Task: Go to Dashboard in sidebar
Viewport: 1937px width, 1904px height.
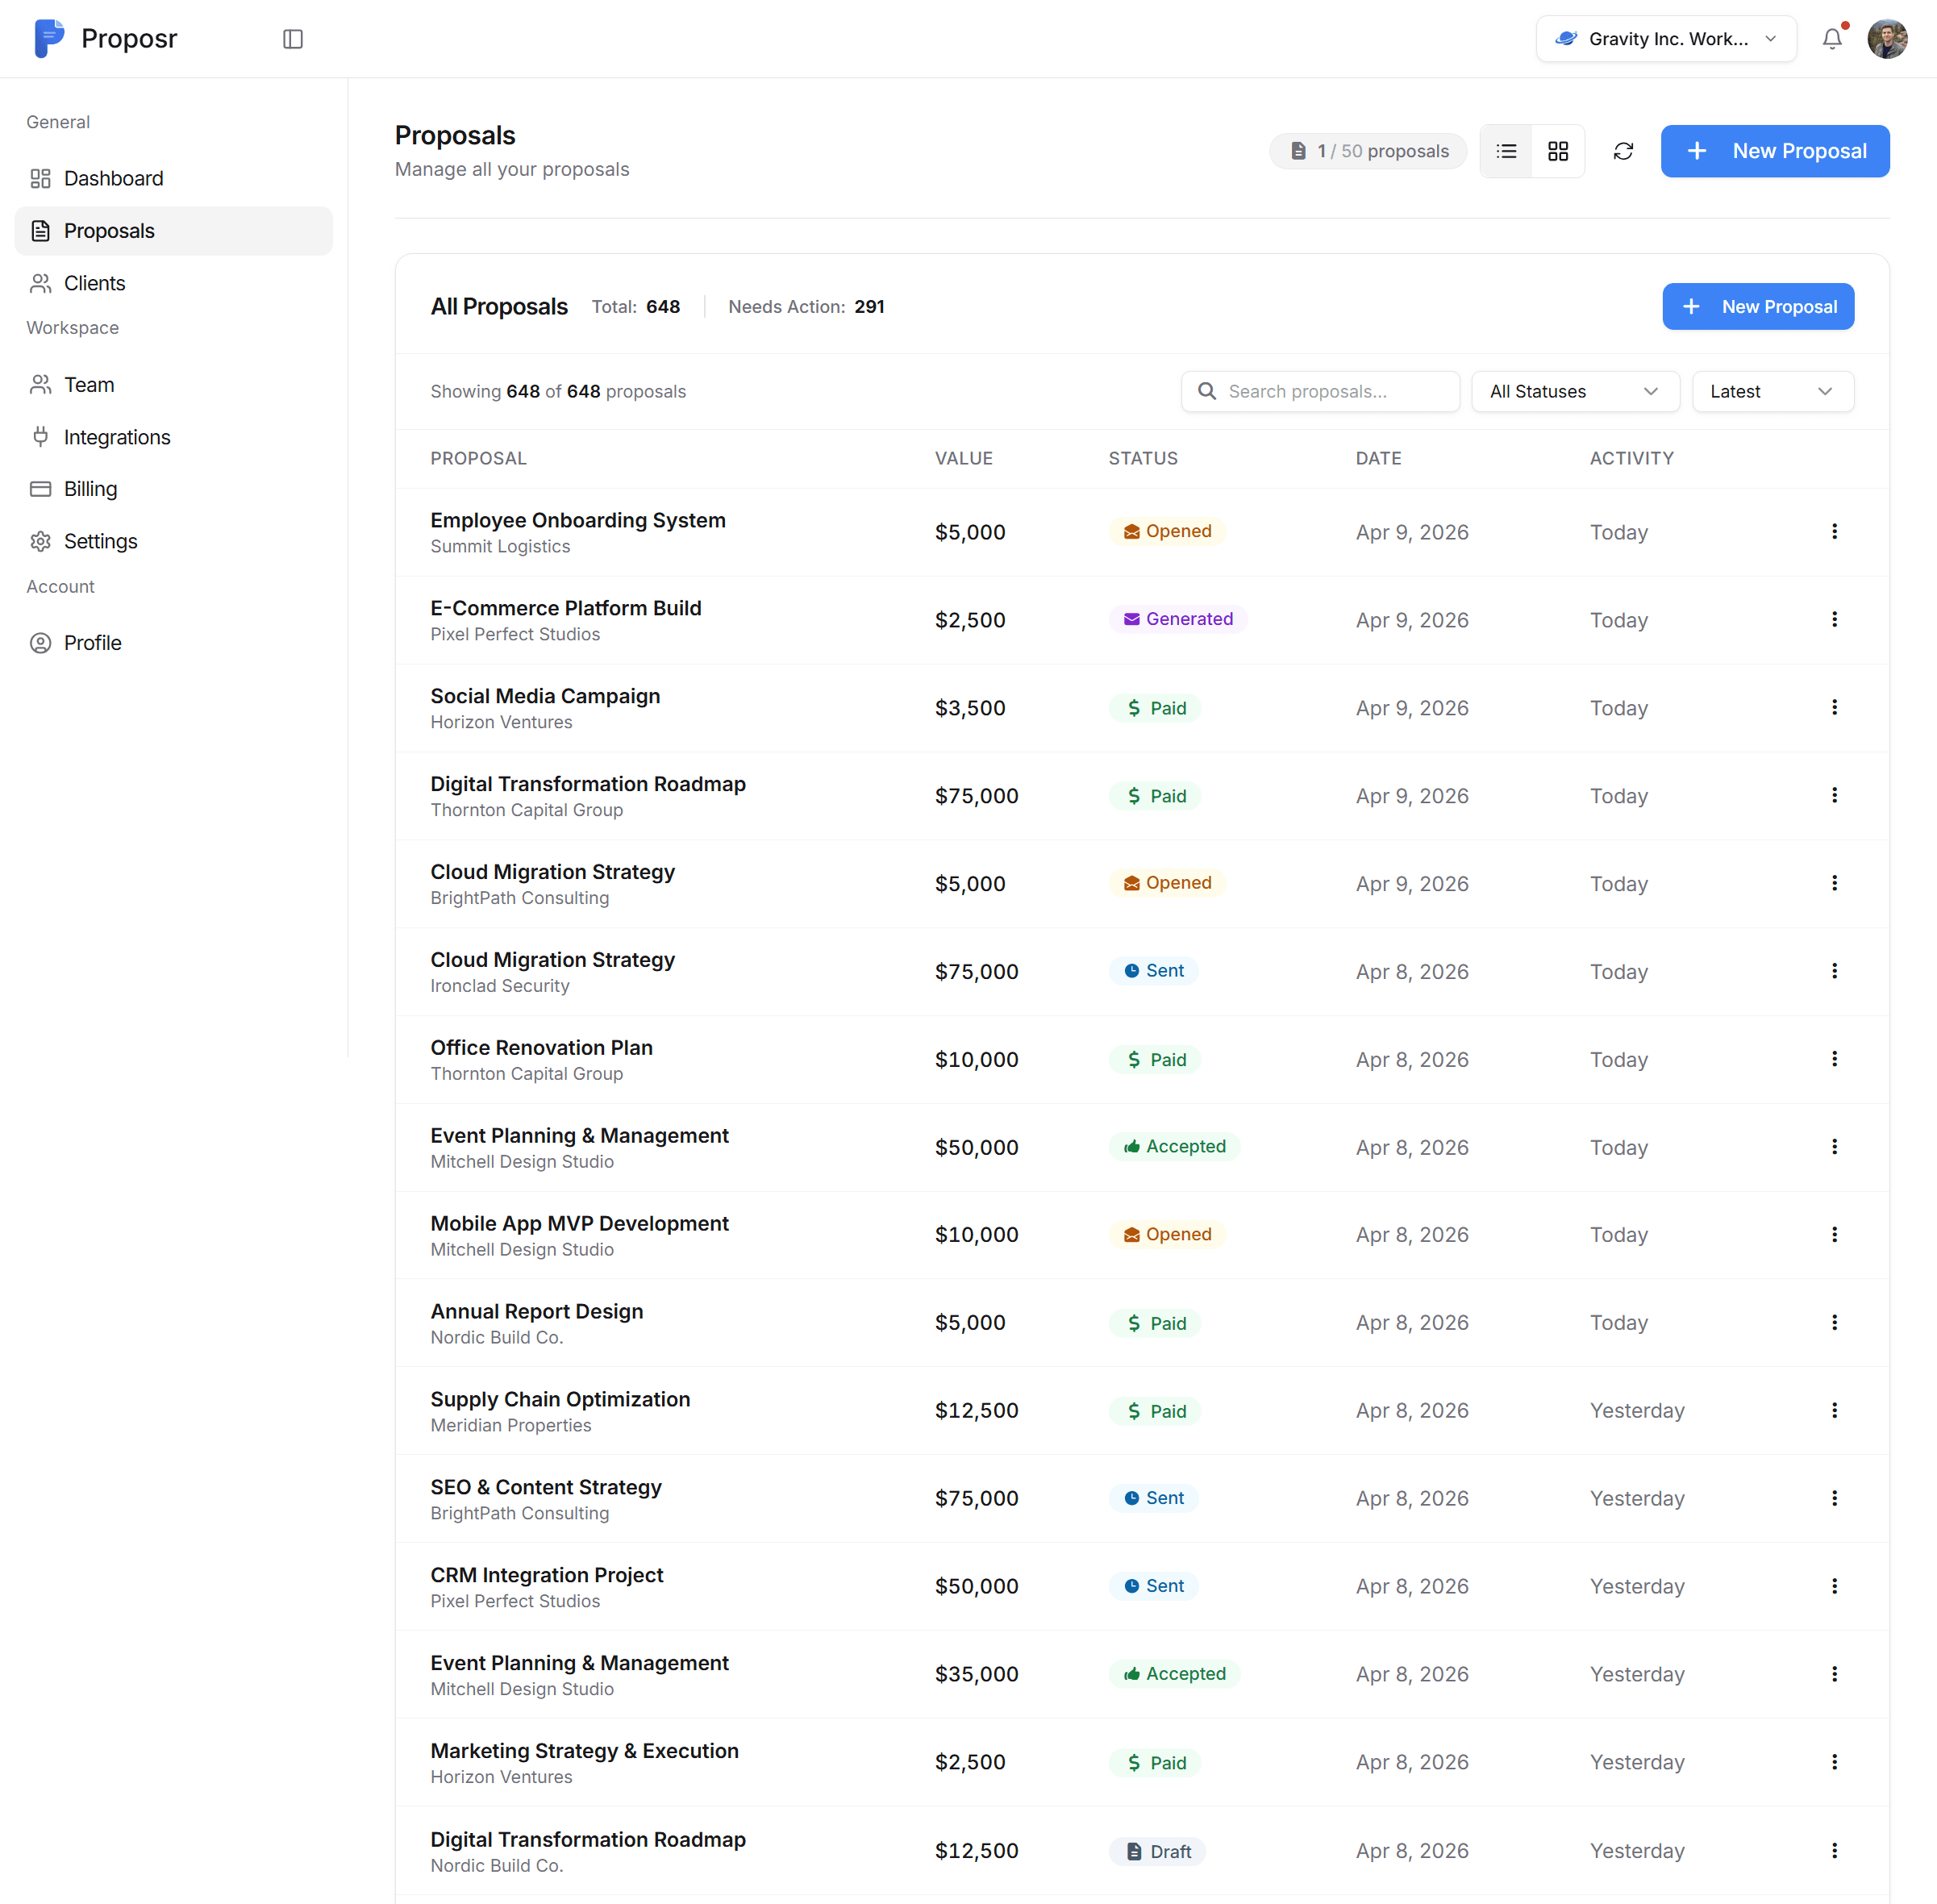Action: click(113, 178)
